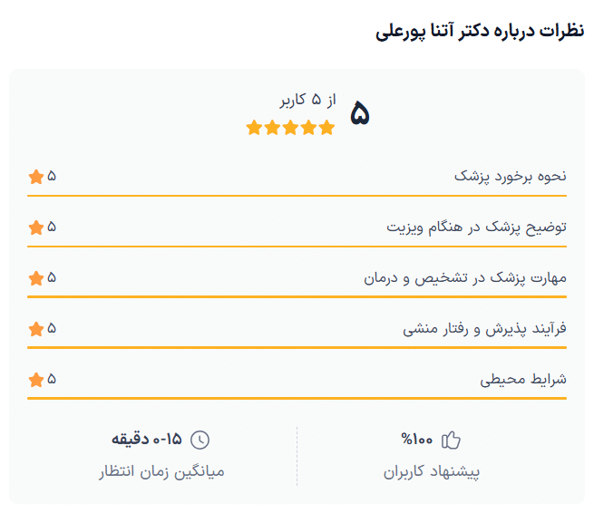Viewport: 594px width, 513px height.
Task: Click the ۱۰۰% recommendation percentage
Action: click(x=418, y=440)
